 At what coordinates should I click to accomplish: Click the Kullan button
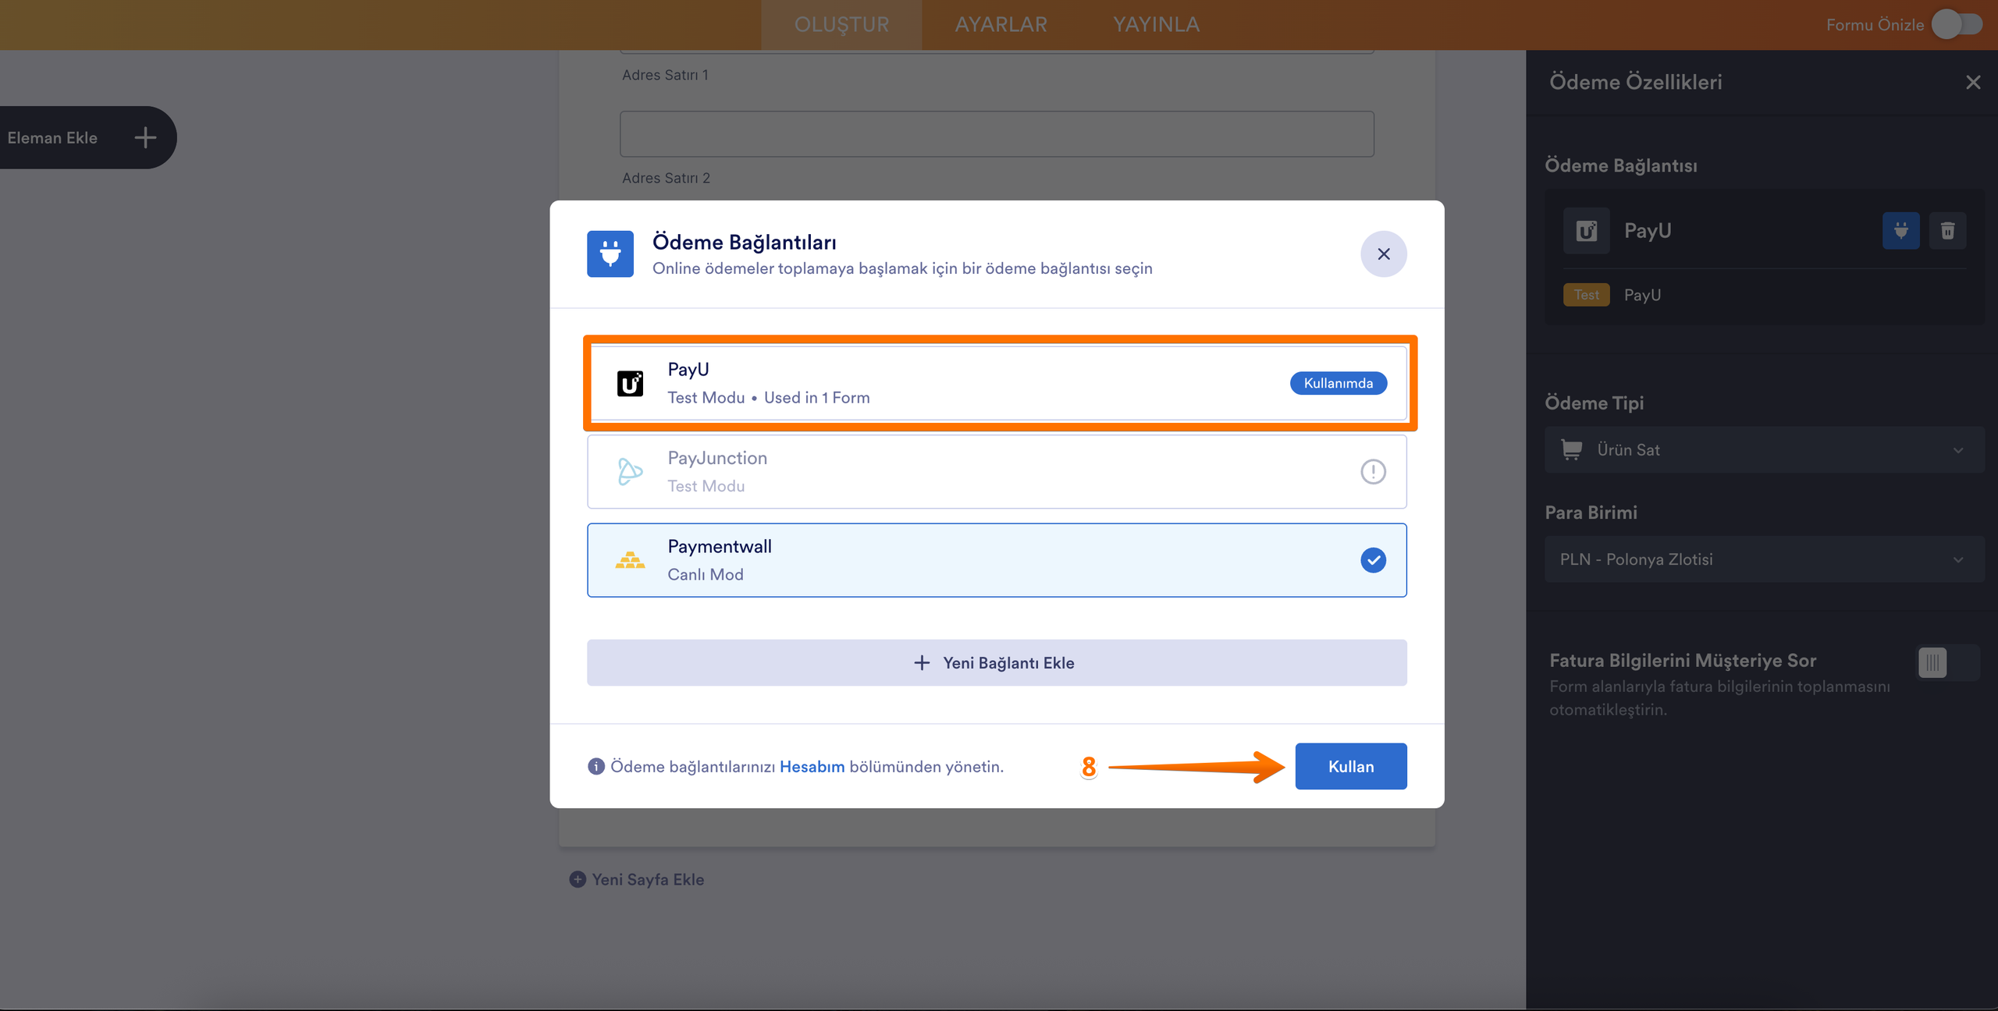point(1350,766)
